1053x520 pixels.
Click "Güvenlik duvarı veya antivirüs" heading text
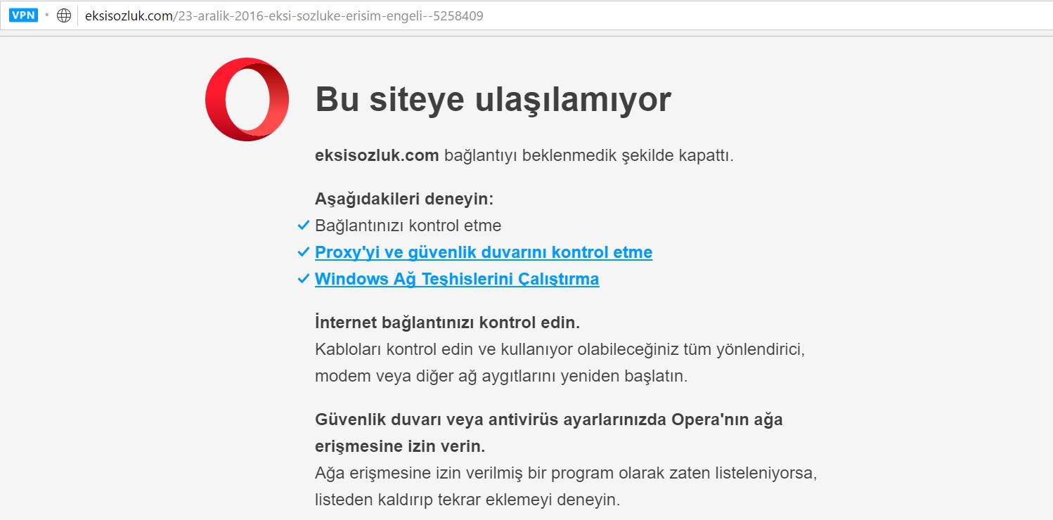click(x=548, y=433)
